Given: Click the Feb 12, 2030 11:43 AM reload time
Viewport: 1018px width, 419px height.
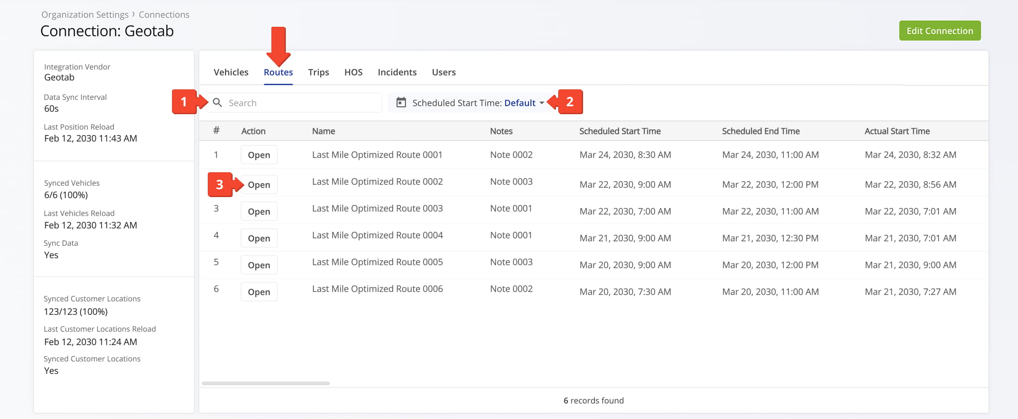Looking at the screenshot, I should [90, 139].
